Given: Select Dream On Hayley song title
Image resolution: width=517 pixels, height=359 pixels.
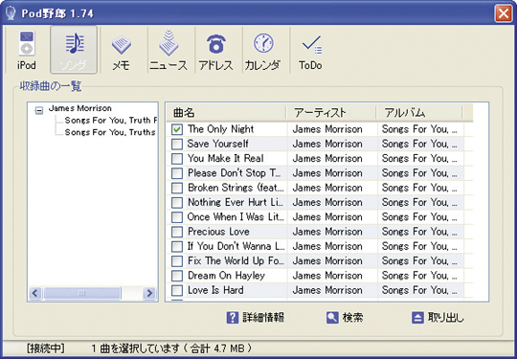Looking at the screenshot, I should coord(226,276).
